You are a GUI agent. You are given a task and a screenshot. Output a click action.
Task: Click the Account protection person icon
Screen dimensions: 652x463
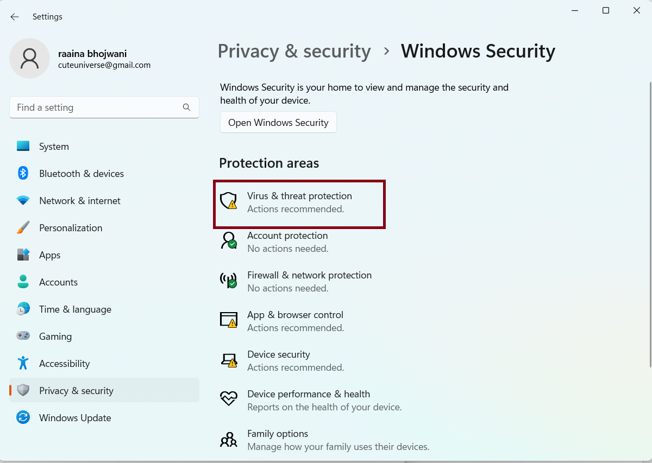228,240
